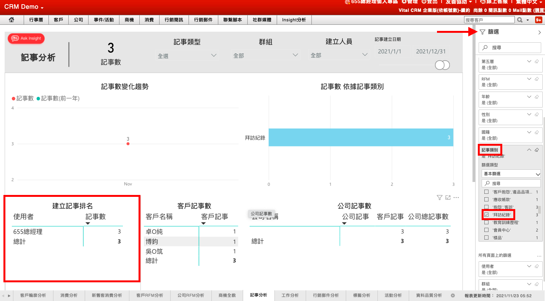Check the '應收帳款' filter checkbox

point(486,200)
